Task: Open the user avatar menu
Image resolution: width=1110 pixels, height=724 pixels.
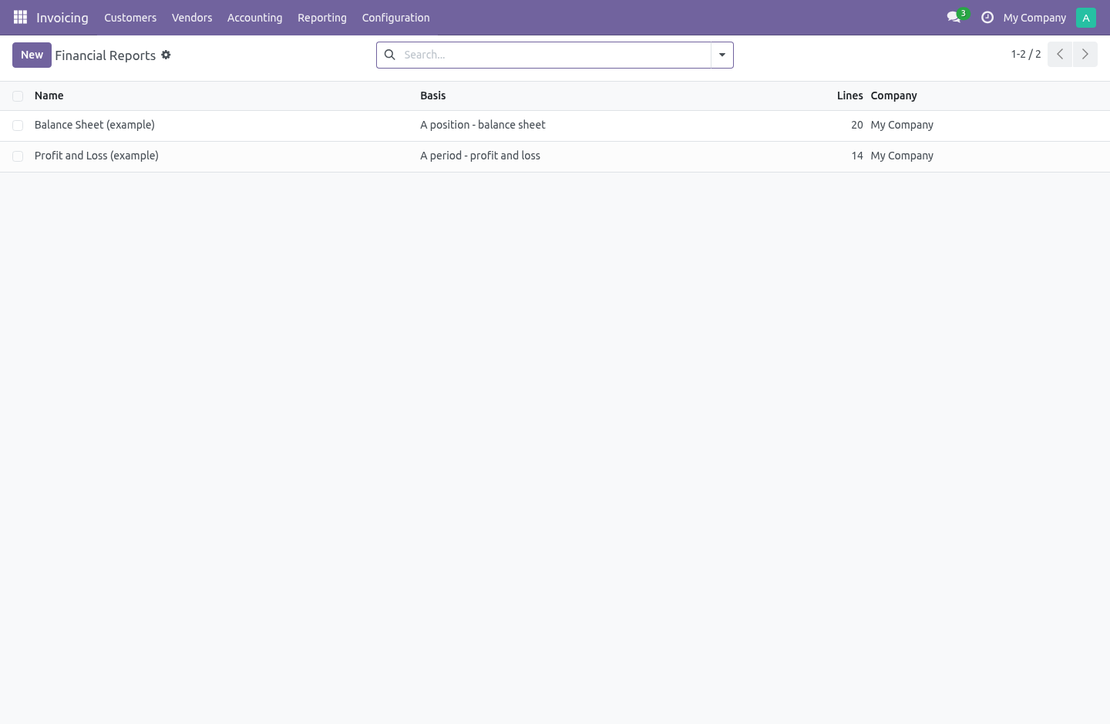Action: pyautogui.click(x=1085, y=17)
